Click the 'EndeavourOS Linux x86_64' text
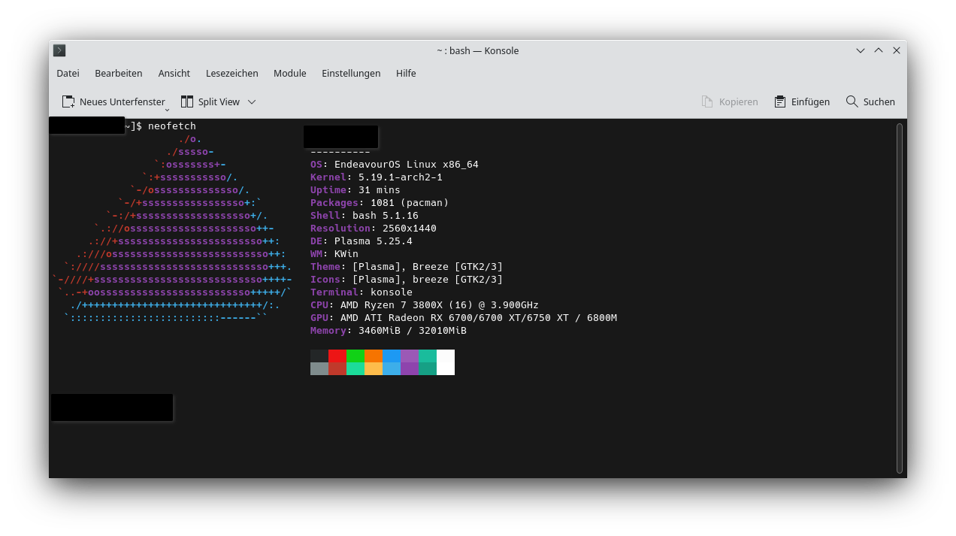Viewport: 956px width, 536px height. (407, 164)
